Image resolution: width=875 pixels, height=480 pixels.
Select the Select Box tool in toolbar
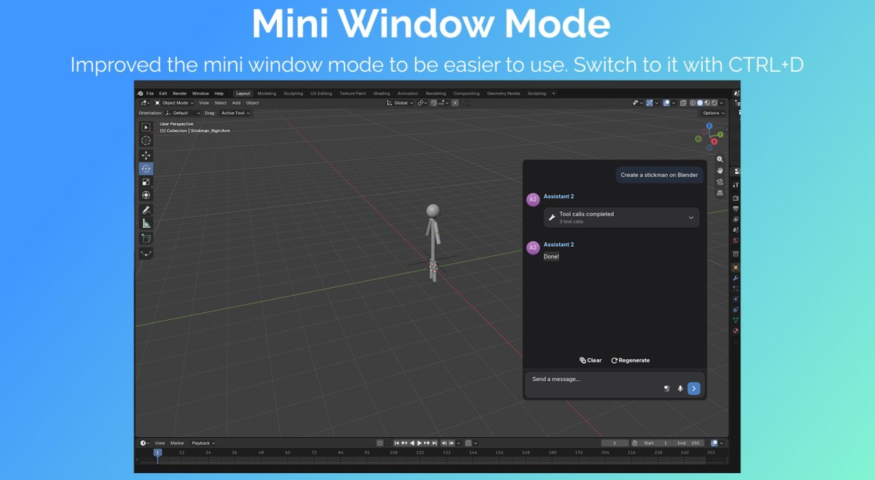[146, 127]
